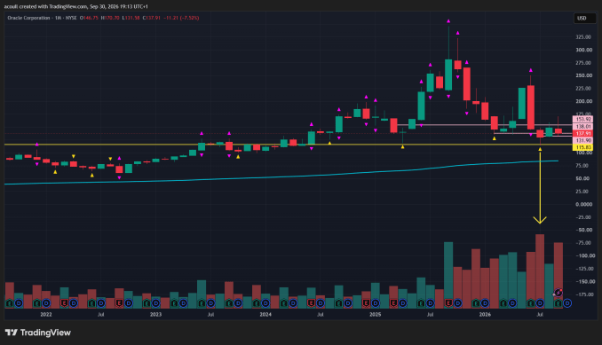Viewport: 602px width, 345px height.
Task: Click the dividend icon above the 2023 label
Action: pos(156,303)
